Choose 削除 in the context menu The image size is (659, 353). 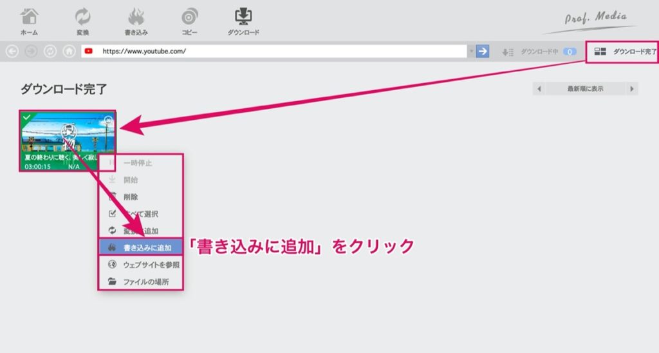pyautogui.click(x=141, y=196)
